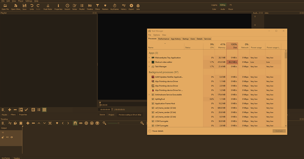Toggle the Ripple target icon
Viewport: 304px width, 159px height.
tap(86, 123)
